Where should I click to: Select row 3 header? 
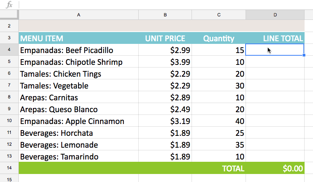9,38
